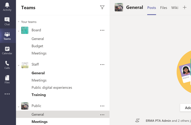
Task: Open the Chat section
Action: pos(7,21)
